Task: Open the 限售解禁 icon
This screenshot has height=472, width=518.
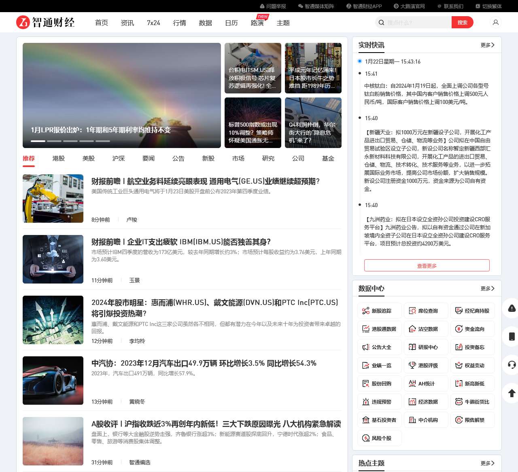Action: pos(473,420)
